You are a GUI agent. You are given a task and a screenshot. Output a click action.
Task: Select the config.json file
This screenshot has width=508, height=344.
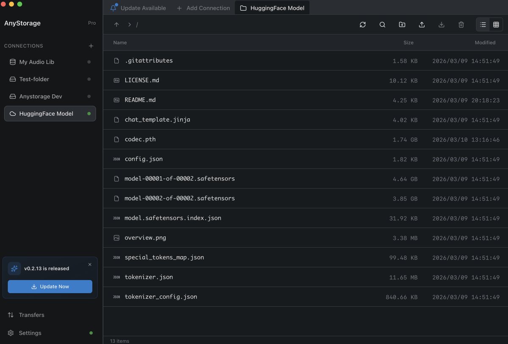(306, 159)
